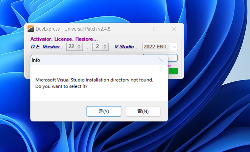Viewport: 250px width, 152px height.
Task: Decline with the 否(N) button
Action: (x=143, y=111)
